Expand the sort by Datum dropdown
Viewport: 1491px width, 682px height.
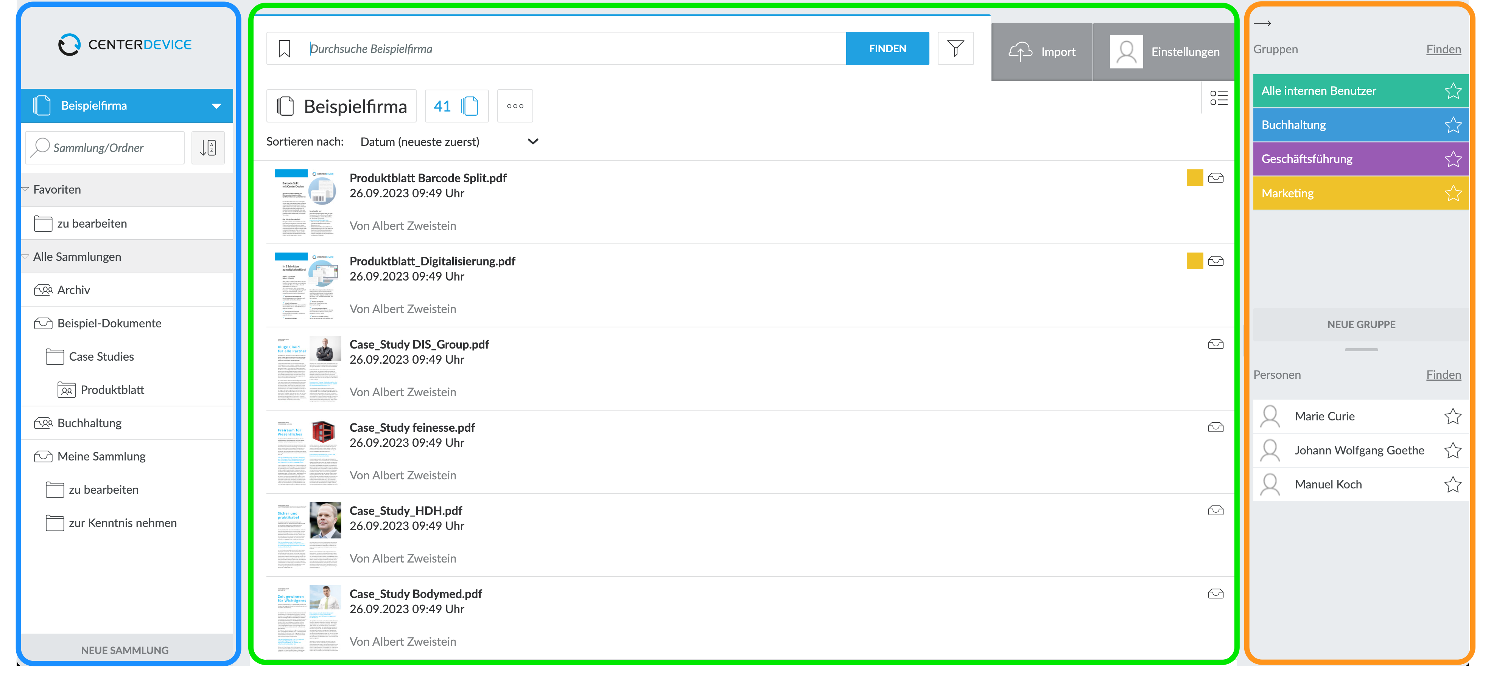[x=533, y=141]
